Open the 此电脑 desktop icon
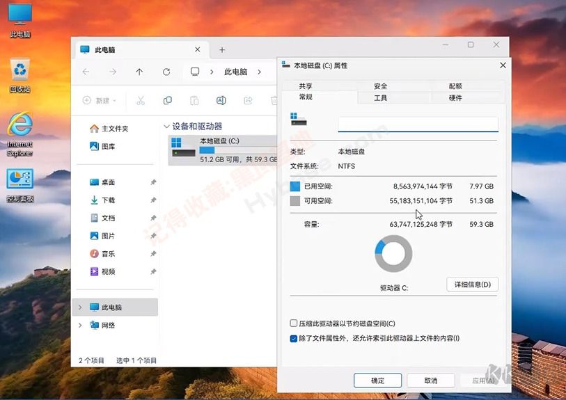566x400 pixels. click(20, 20)
